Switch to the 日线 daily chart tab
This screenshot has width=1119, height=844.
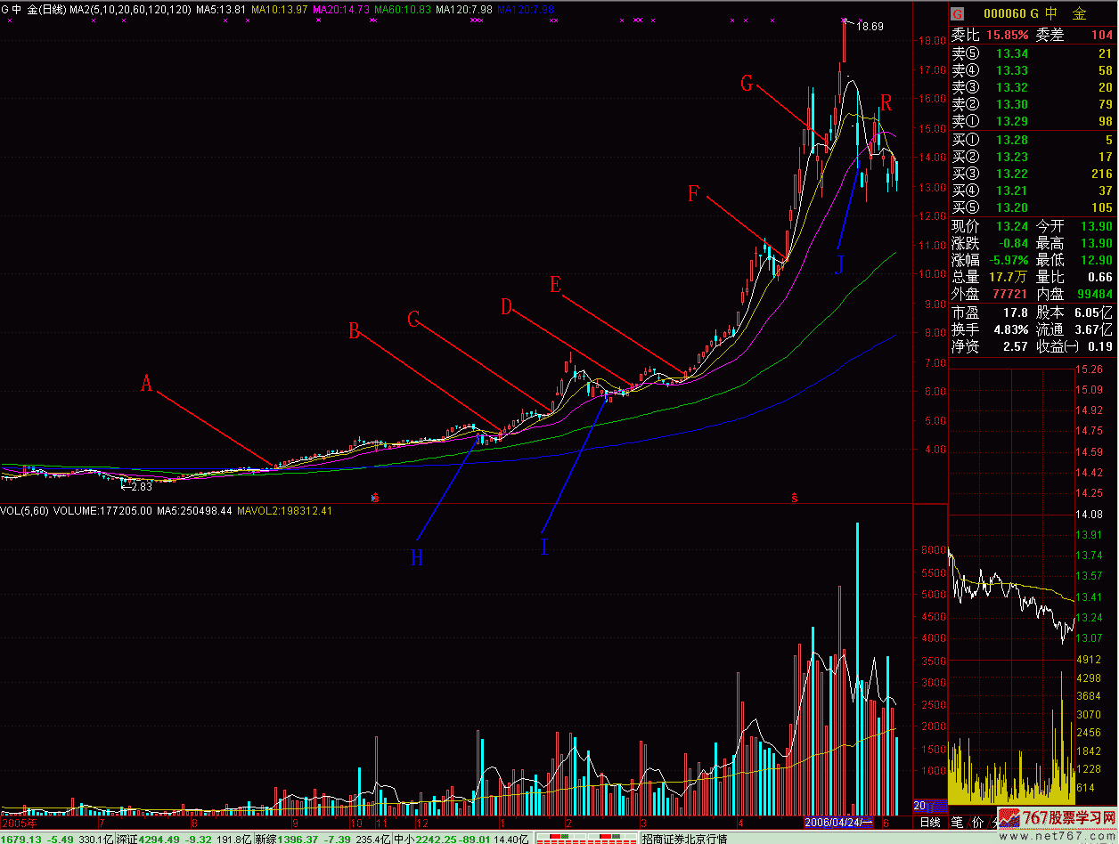tap(930, 821)
